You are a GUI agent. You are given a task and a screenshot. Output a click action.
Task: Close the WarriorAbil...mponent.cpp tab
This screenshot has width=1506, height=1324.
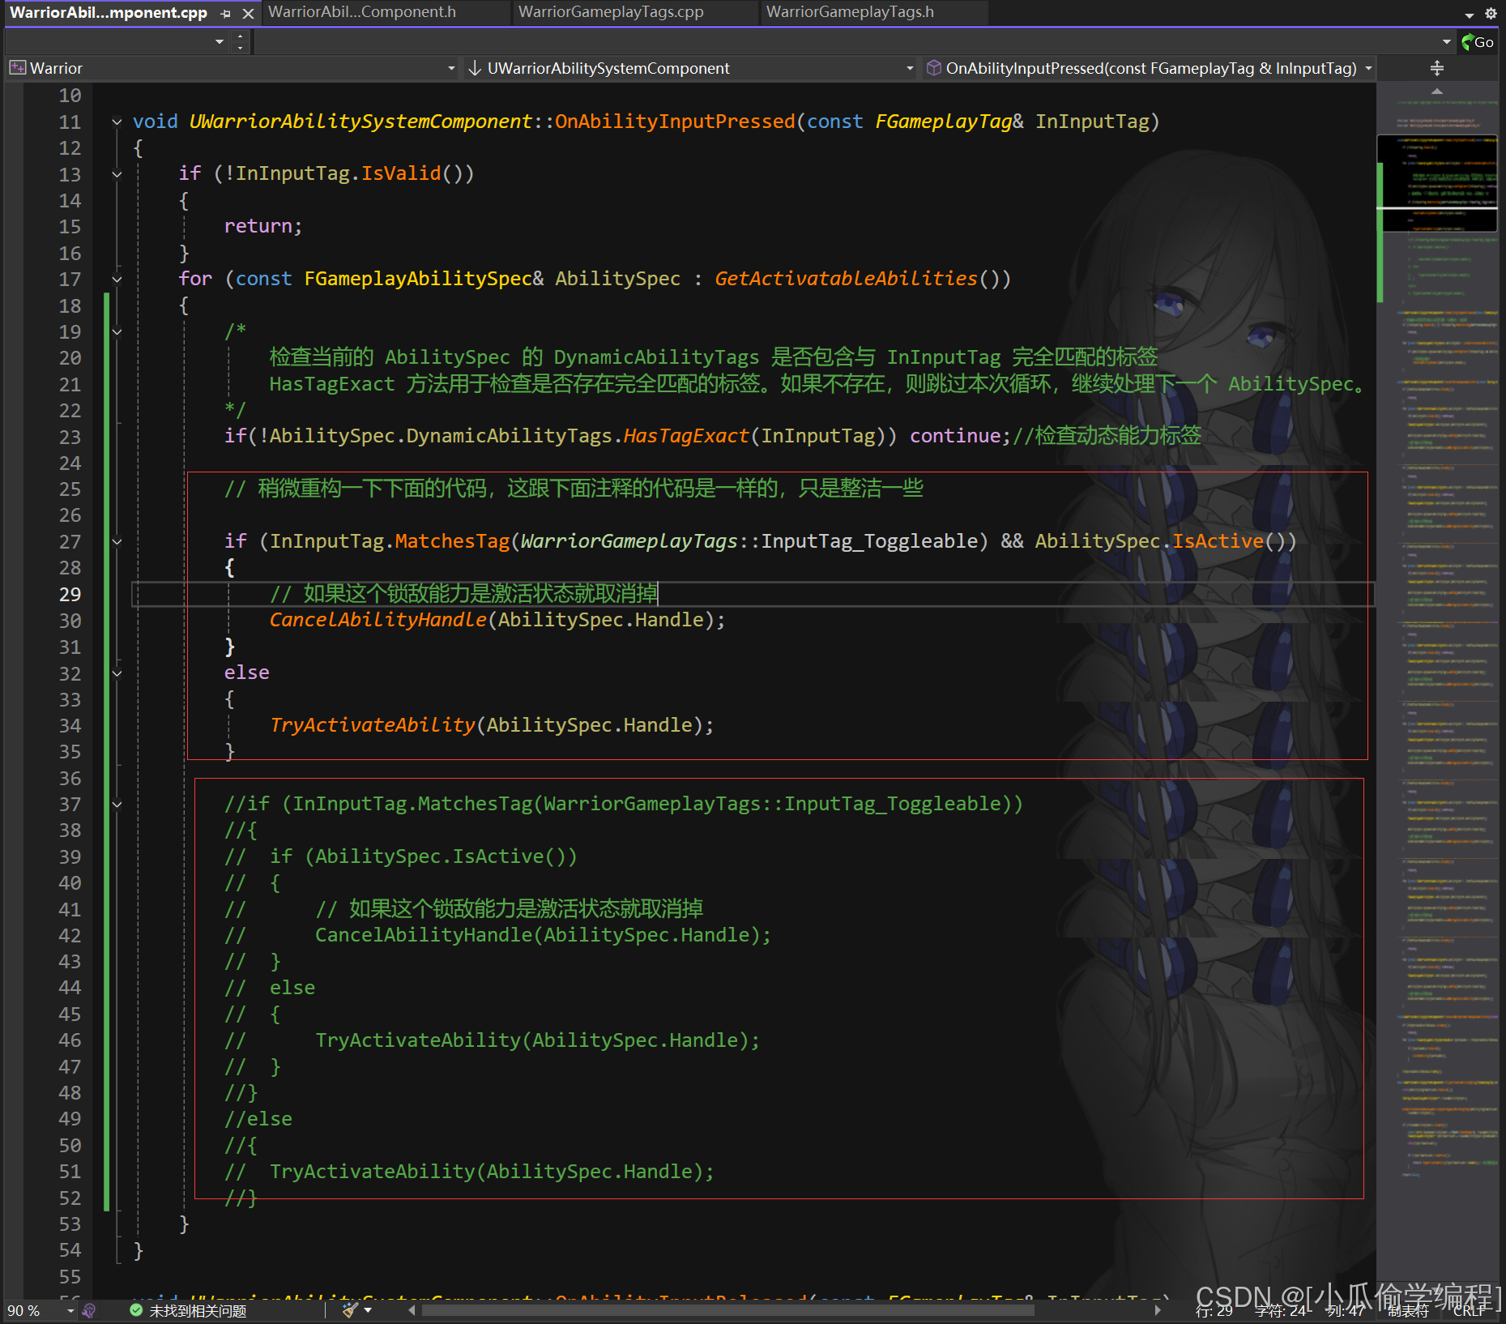tap(249, 13)
